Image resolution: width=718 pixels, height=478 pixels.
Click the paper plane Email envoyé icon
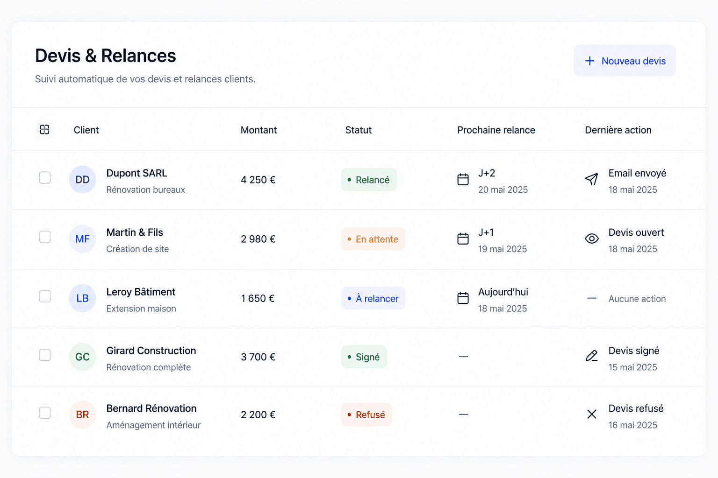(x=591, y=179)
